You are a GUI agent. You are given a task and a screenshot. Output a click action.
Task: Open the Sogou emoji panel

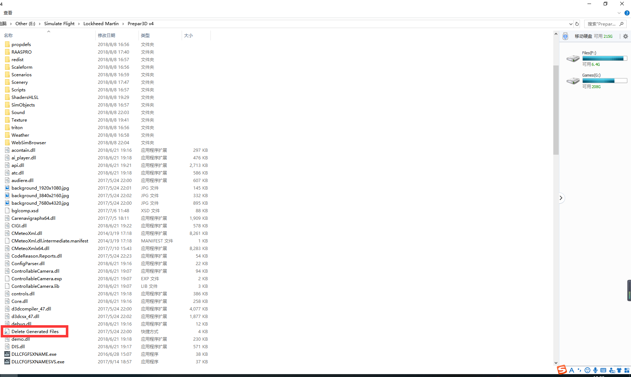coord(587,370)
